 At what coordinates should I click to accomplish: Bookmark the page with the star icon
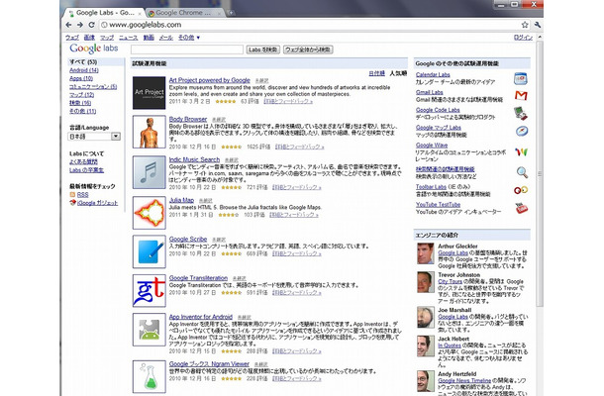525,25
